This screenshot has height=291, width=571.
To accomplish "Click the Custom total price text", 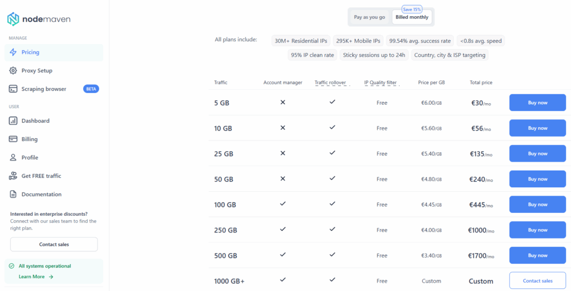I will [481, 281].
